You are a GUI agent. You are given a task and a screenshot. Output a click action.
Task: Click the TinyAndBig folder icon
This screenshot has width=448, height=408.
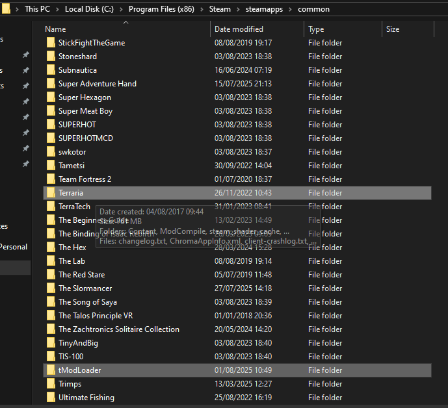pos(51,343)
